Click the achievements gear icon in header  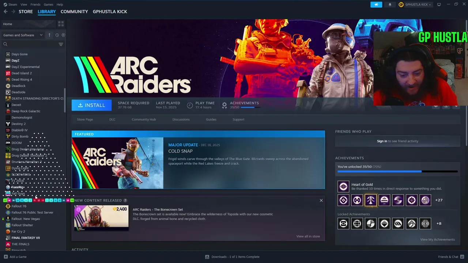224,105
